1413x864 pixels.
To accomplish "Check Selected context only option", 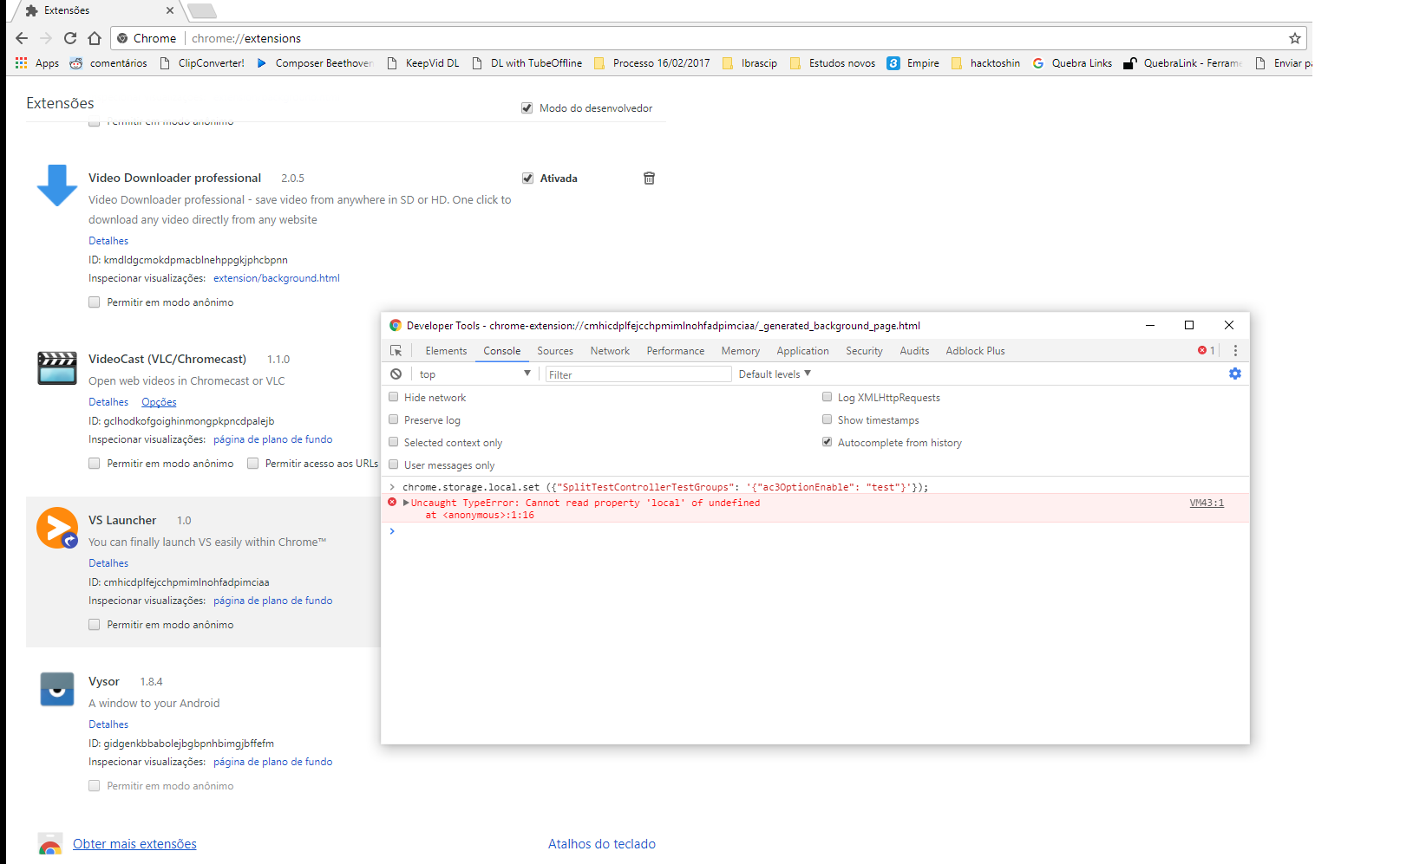I will pyautogui.click(x=394, y=442).
